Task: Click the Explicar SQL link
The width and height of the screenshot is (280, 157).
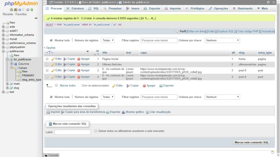Action: pos(226,31)
